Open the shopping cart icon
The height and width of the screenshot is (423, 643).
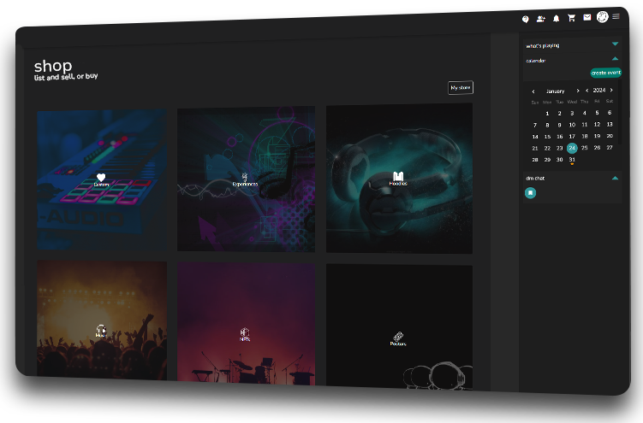pyautogui.click(x=571, y=18)
